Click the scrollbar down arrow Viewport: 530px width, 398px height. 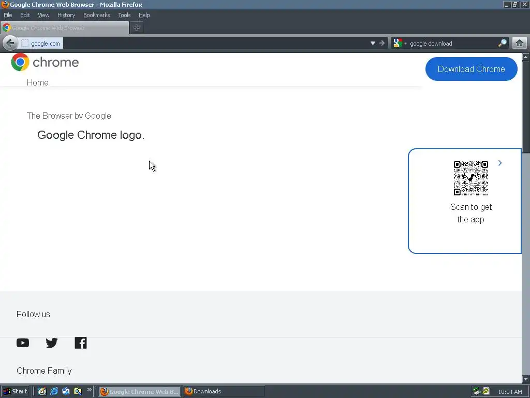pos(526,379)
